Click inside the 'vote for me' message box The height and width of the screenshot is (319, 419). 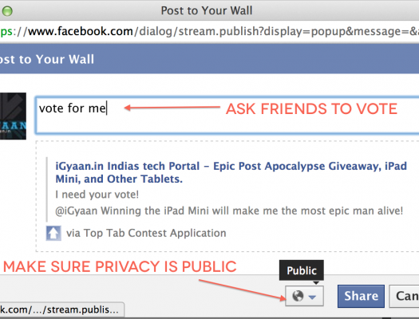[x=227, y=115]
